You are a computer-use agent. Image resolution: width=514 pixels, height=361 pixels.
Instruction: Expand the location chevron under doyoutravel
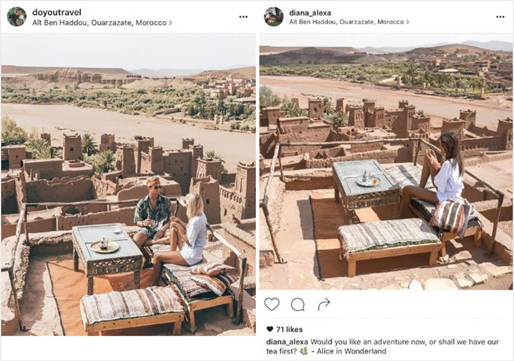tap(170, 23)
